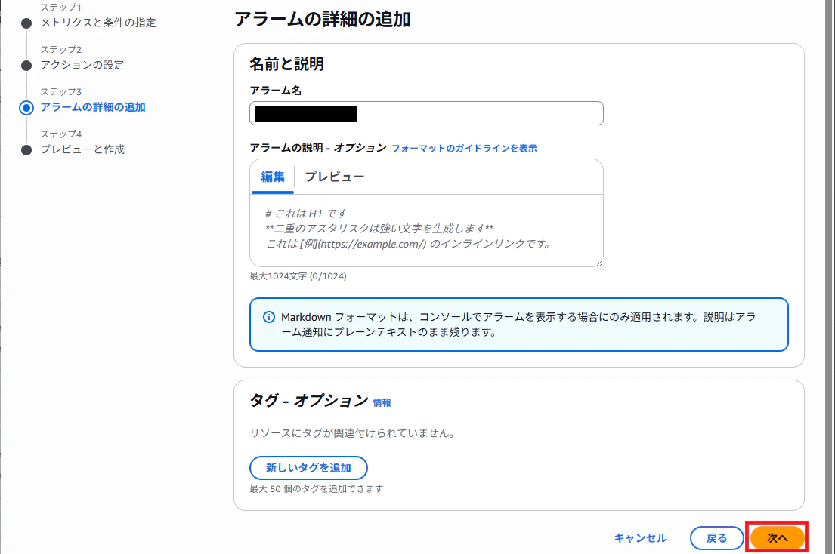Click the textarea resize grip icon
This screenshot has height=554, width=835.
click(x=599, y=263)
